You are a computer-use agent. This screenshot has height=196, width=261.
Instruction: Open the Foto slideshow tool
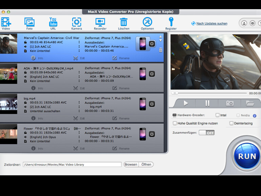[x=29, y=22]
